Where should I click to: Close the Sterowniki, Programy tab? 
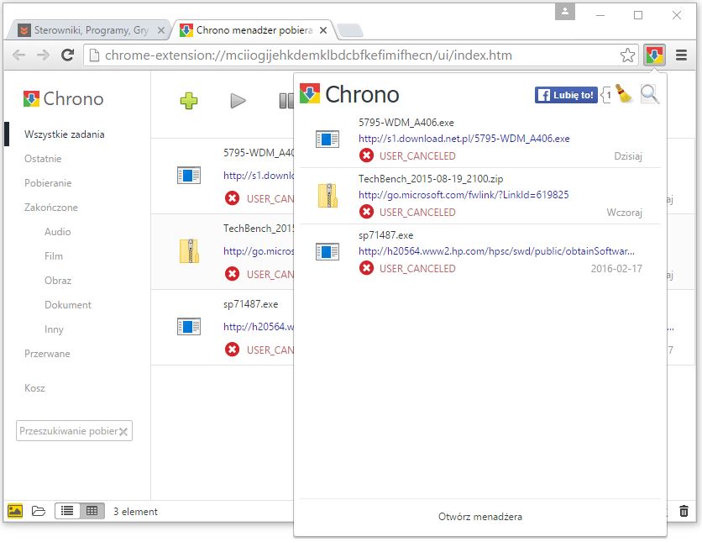pos(161,30)
